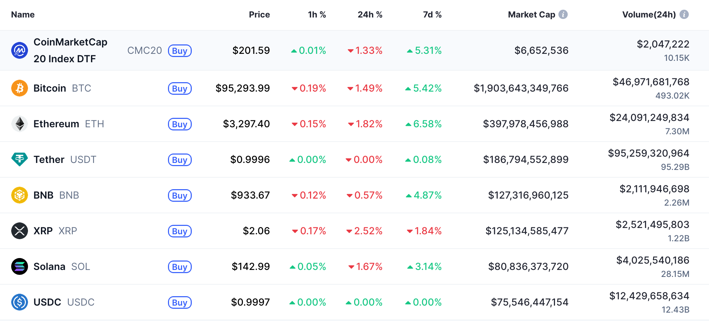Image resolution: width=709 pixels, height=321 pixels.
Task: Sort the table by Price column header
Action: (x=259, y=15)
